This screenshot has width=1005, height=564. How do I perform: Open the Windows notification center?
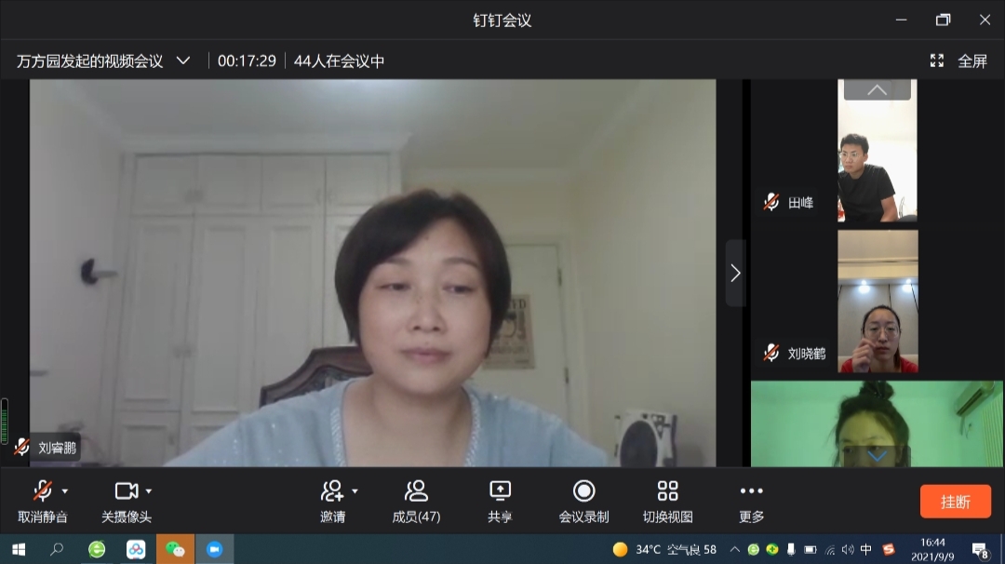(x=980, y=550)
